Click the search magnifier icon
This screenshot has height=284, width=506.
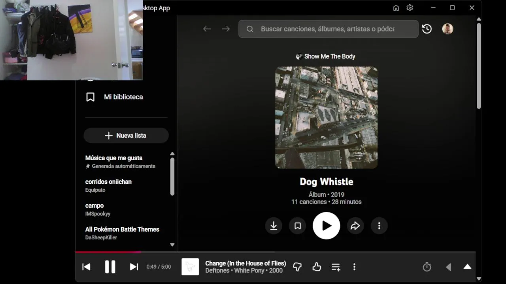[x=250, y=29]
